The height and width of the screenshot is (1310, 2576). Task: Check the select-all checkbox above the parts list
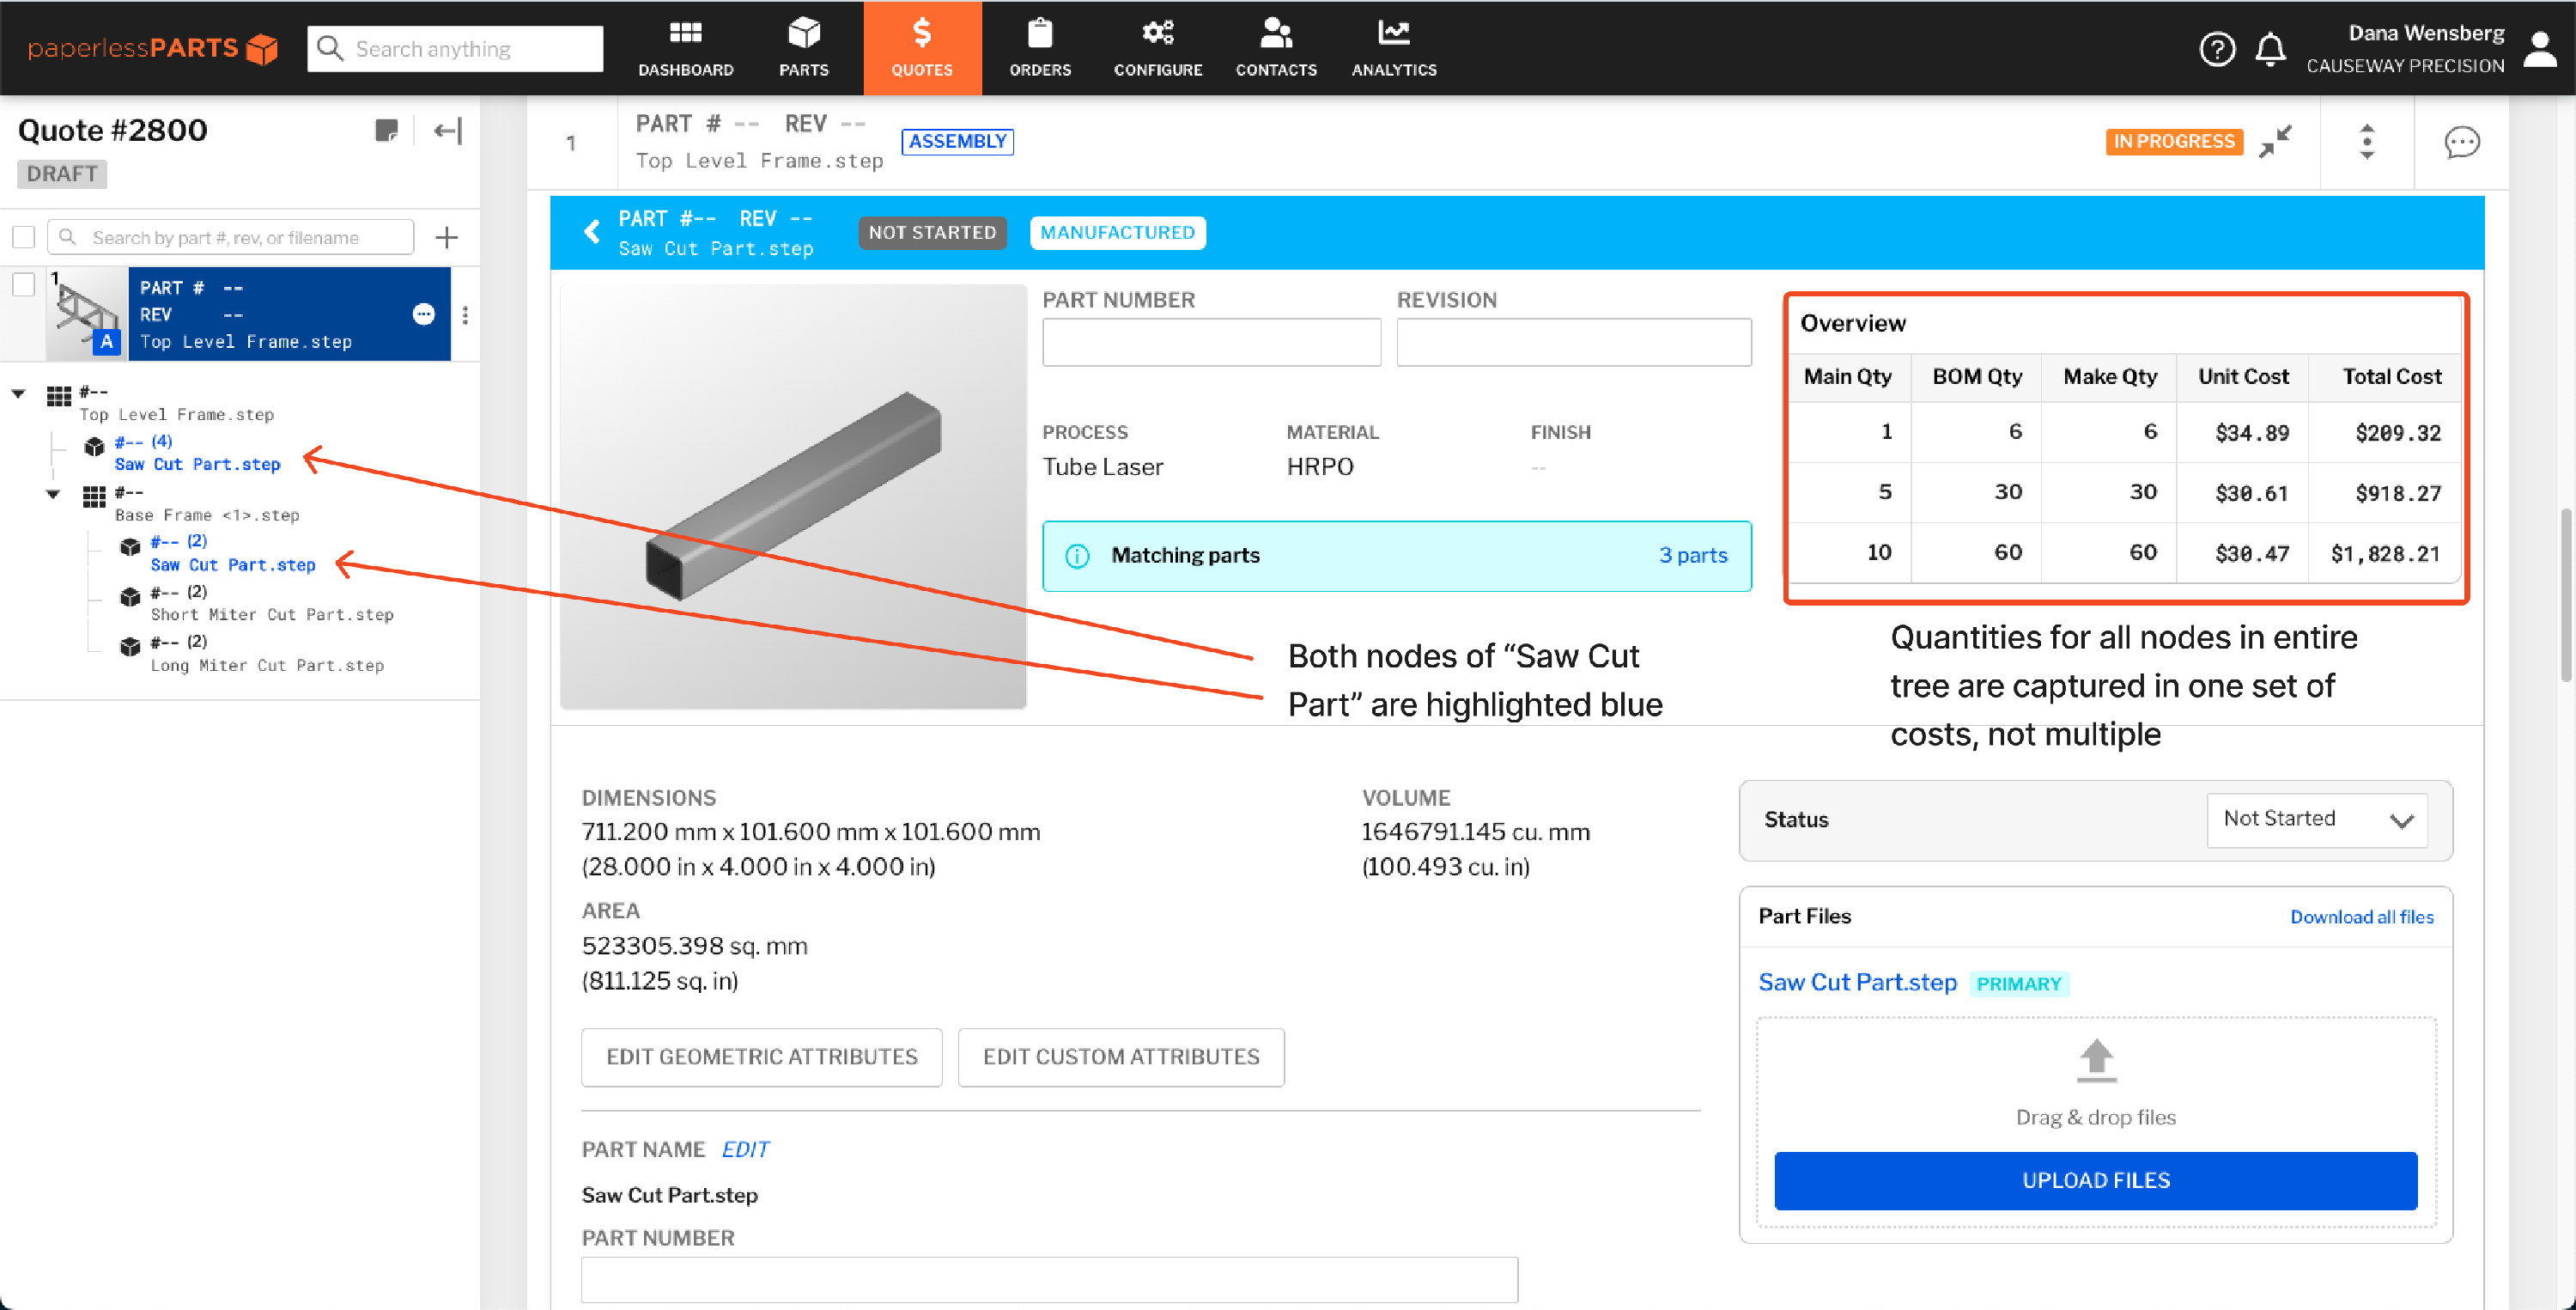tap(23, 236)
